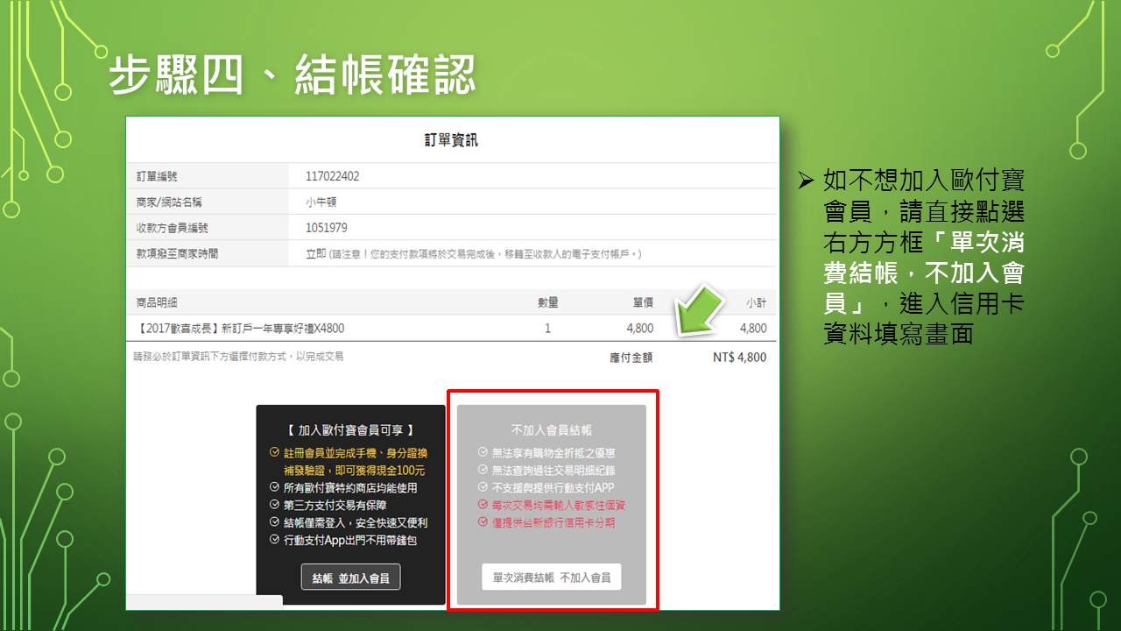Click check icon beside 不支援與提供行動支付APP

click(x=483, y=487)
